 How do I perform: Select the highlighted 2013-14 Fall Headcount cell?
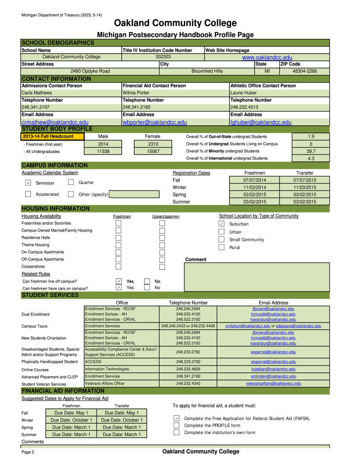tap(53, 137)
